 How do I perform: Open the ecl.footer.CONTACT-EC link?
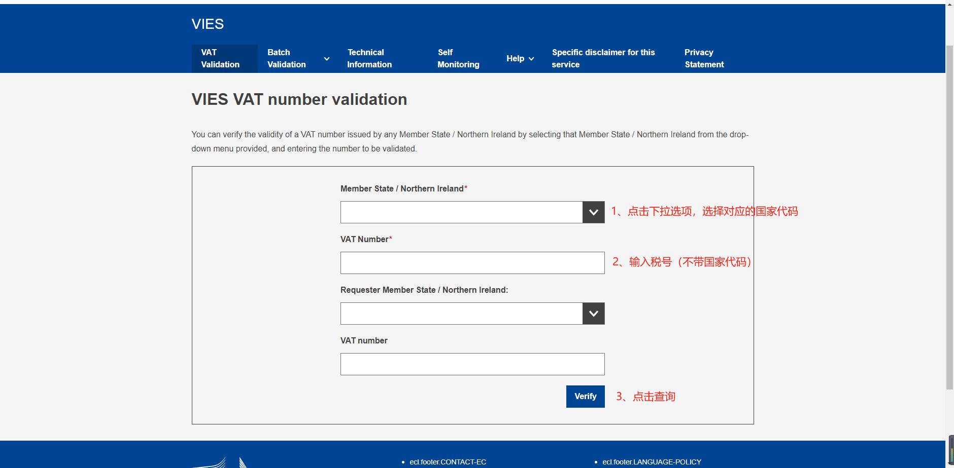pyautogui.click(x=448, y=462)
